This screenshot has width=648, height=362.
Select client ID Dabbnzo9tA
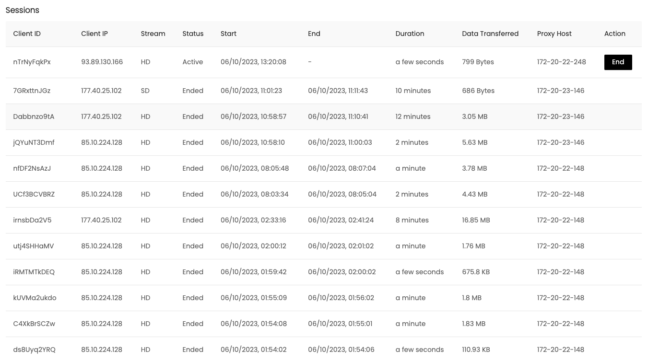point(34,117)
